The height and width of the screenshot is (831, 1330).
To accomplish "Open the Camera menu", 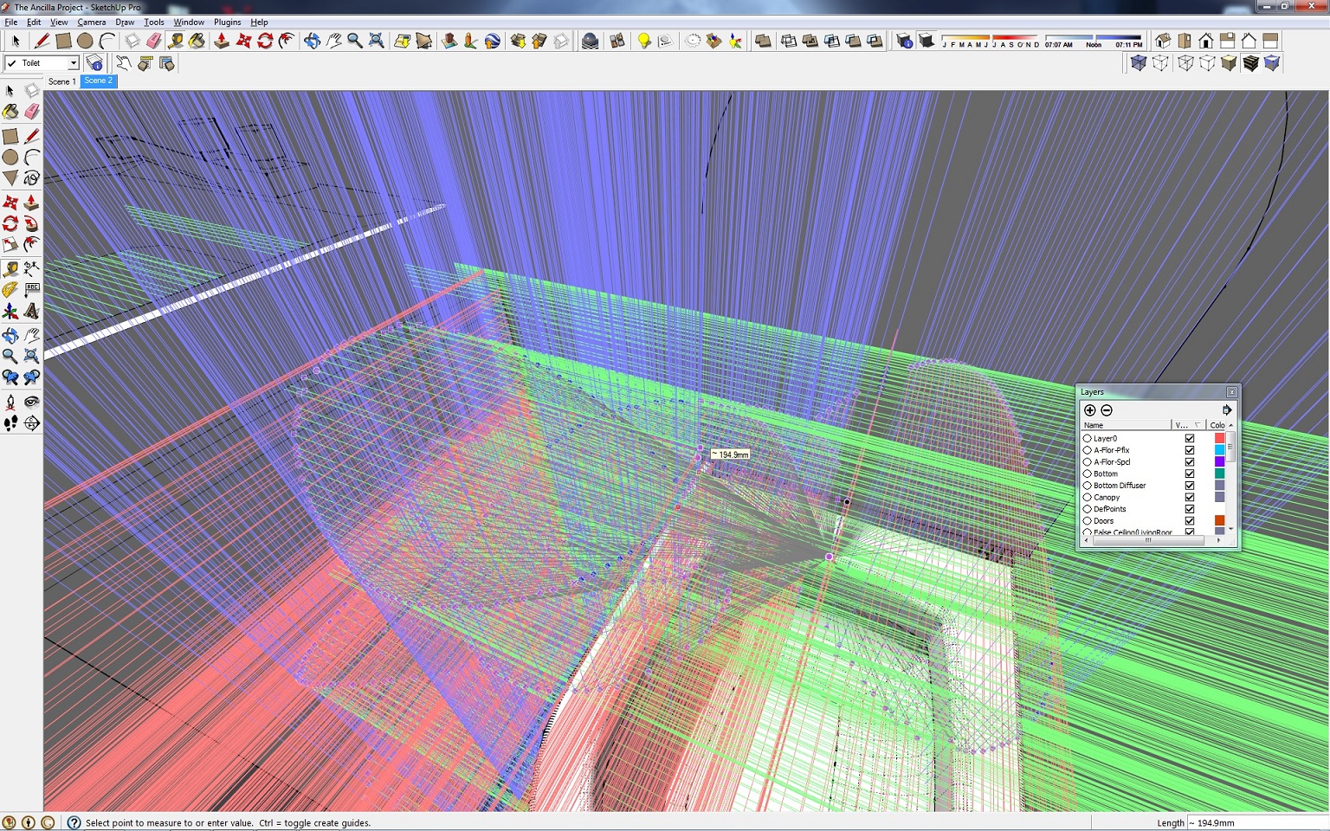I will pos(92,22).
